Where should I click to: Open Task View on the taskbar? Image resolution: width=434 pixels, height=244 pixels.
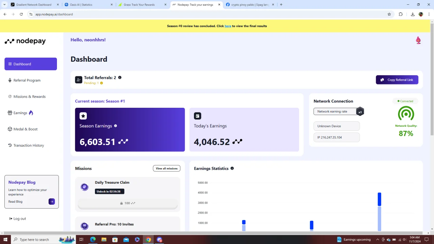[81, 240]
